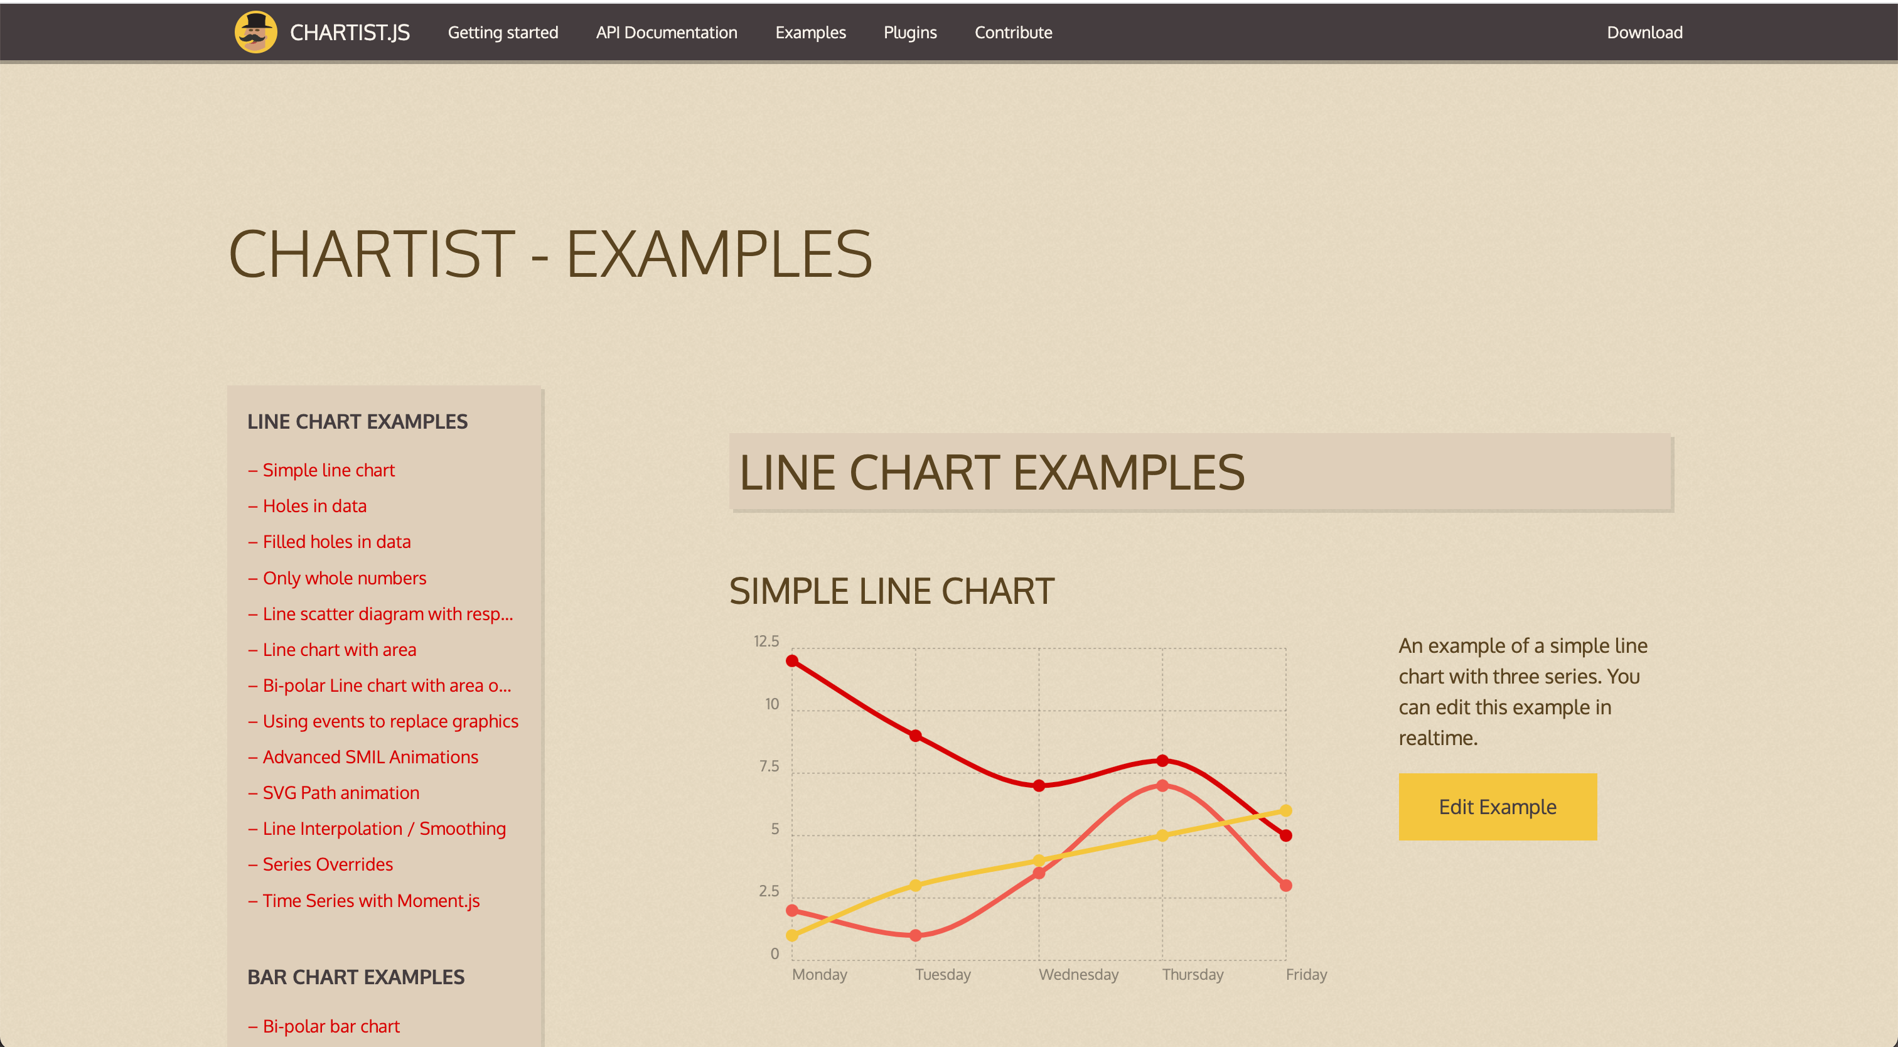1898x1047 pixels.
Task: Open the Plugins page
Action: point(910,33)
